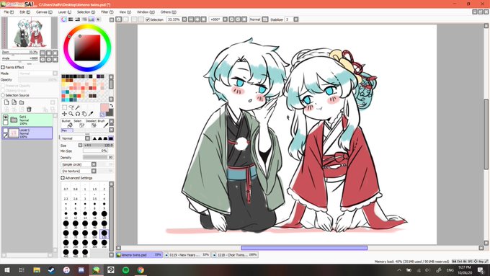
Task: Open the File menu
Action: coord(9,12)
